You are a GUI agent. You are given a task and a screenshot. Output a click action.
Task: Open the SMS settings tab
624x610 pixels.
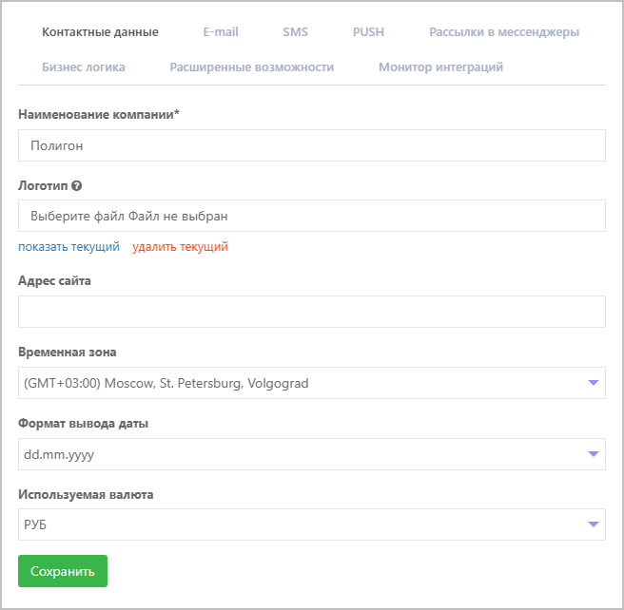(295, 32)
